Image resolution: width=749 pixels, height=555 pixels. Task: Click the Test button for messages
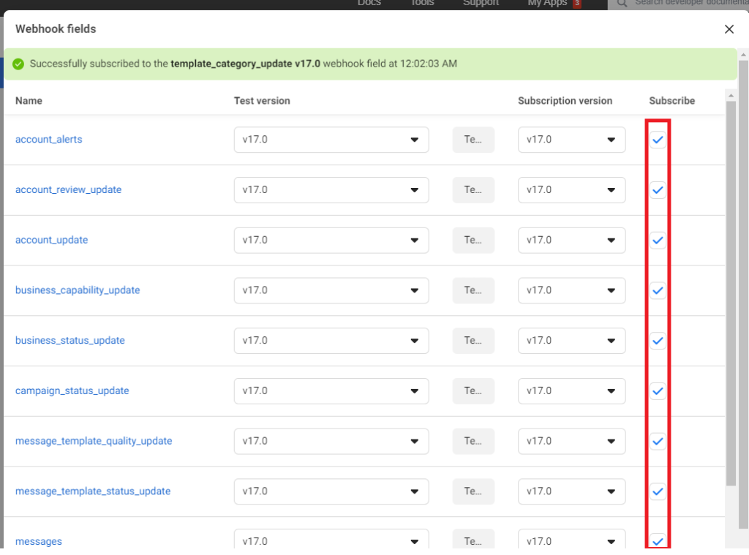473,539
